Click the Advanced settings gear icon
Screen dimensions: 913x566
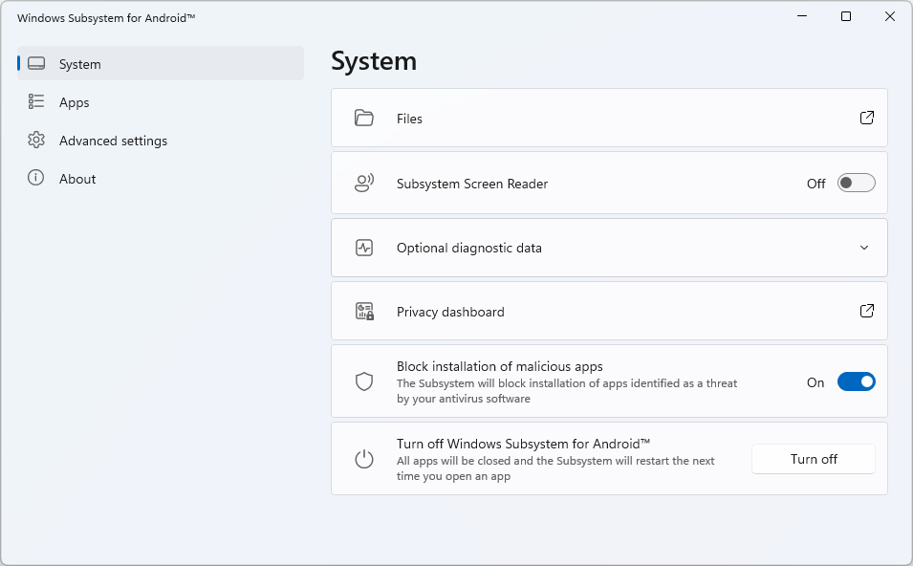coord(36,141)
